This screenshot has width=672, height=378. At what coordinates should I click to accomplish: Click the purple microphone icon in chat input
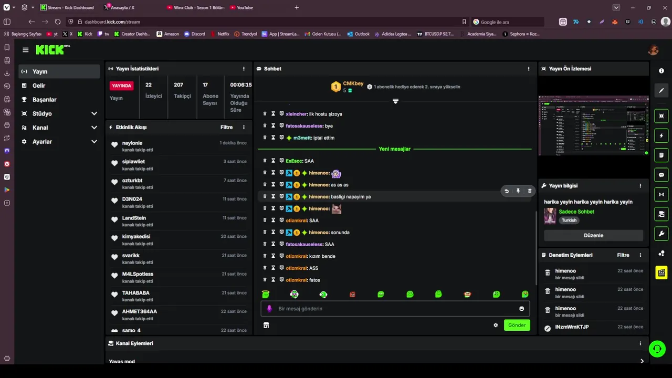coord(269,309)
